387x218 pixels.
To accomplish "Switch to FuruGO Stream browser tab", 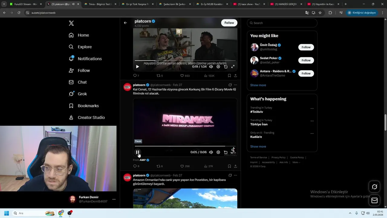I will [x=26, y=4].
